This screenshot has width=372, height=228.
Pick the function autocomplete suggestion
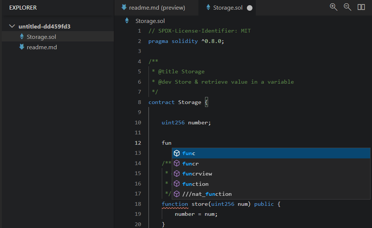(195, 184)
